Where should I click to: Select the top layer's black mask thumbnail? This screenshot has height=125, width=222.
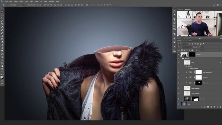click(192, 55)
